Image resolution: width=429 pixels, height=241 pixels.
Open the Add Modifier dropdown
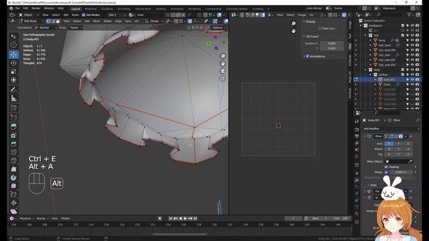point(391,129)
